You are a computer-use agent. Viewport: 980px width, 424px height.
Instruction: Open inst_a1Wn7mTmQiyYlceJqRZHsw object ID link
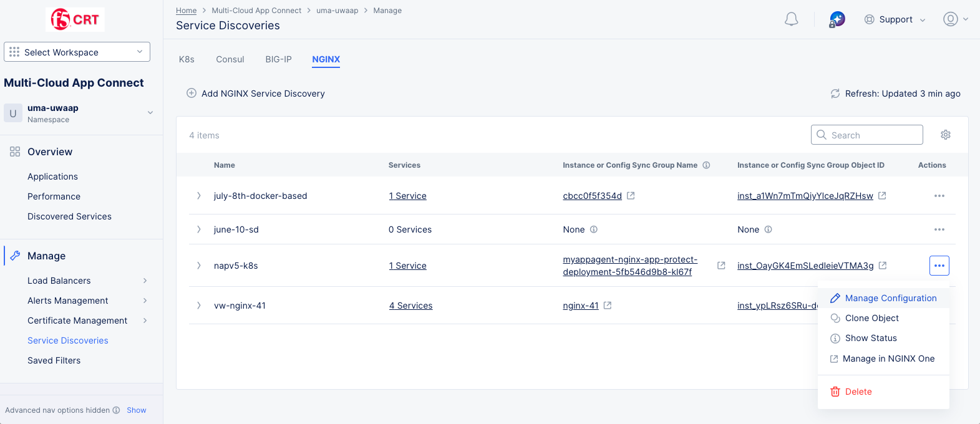tap(805, 196)
